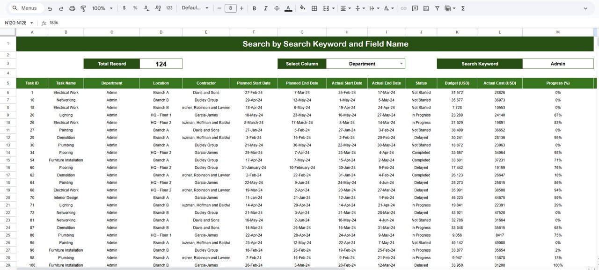Viewport: 599px width, 270px height.
Task: Open more number formats with 123
Action: 170,8
